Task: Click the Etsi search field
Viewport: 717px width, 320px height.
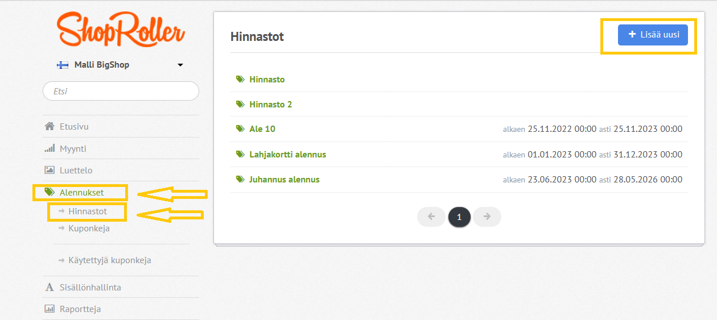Action: 121,91
